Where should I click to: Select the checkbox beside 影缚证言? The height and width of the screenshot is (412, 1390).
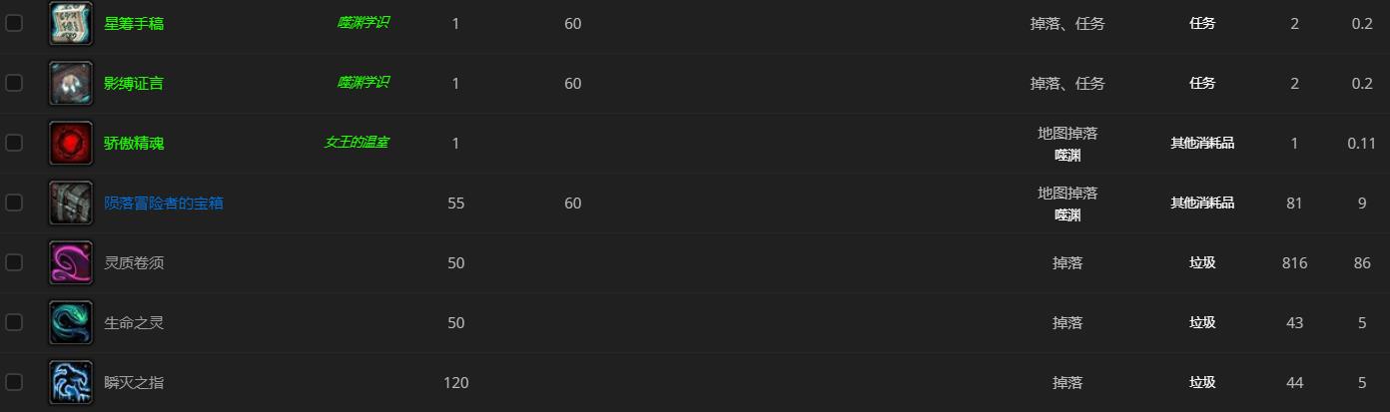click(x=14, y=82)
